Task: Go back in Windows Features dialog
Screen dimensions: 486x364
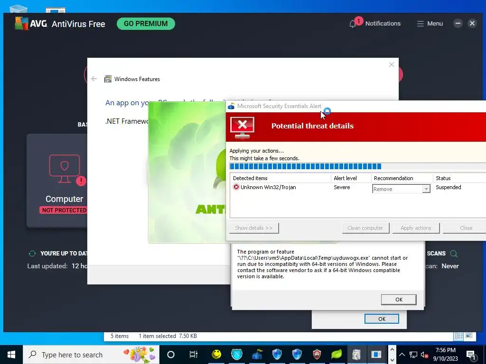Action: pos(94,79)
